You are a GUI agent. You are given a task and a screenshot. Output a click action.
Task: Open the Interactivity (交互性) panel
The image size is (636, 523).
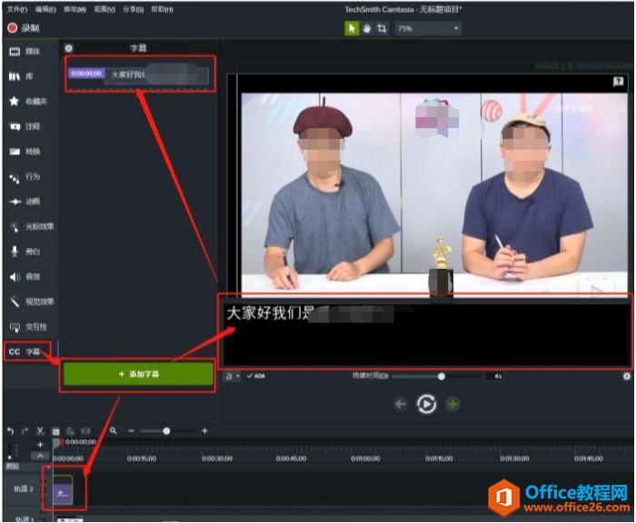27,327
